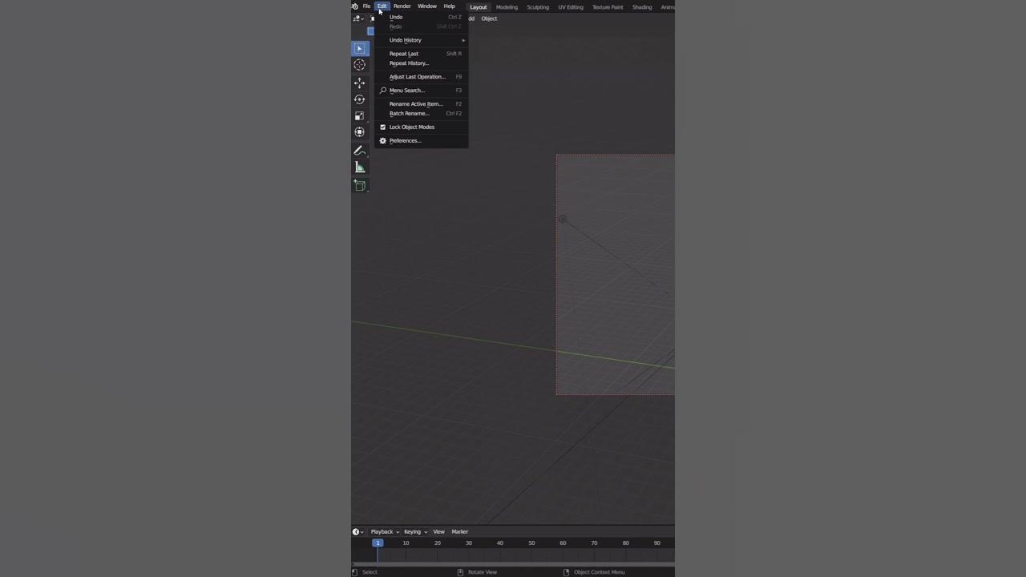The image size is (1026, 577).
Task: Open the Render menu
Action: click(x=402, y=6)
